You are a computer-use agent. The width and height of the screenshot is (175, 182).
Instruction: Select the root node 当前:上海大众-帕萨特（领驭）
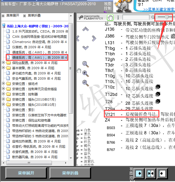click(37, 26)
